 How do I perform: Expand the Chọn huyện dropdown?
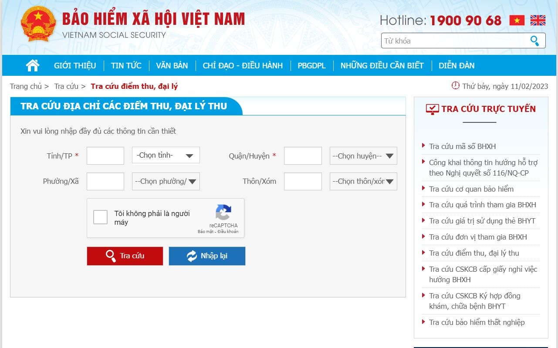[363, 156]
